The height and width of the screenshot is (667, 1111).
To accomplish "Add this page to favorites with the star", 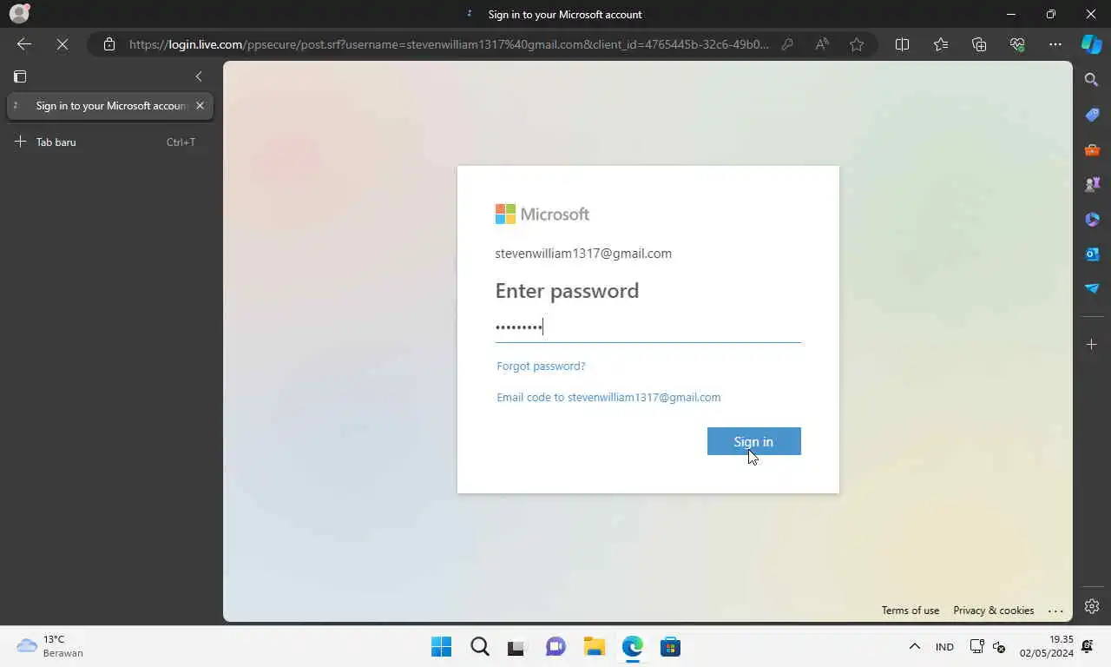I will tap(857, 44).
